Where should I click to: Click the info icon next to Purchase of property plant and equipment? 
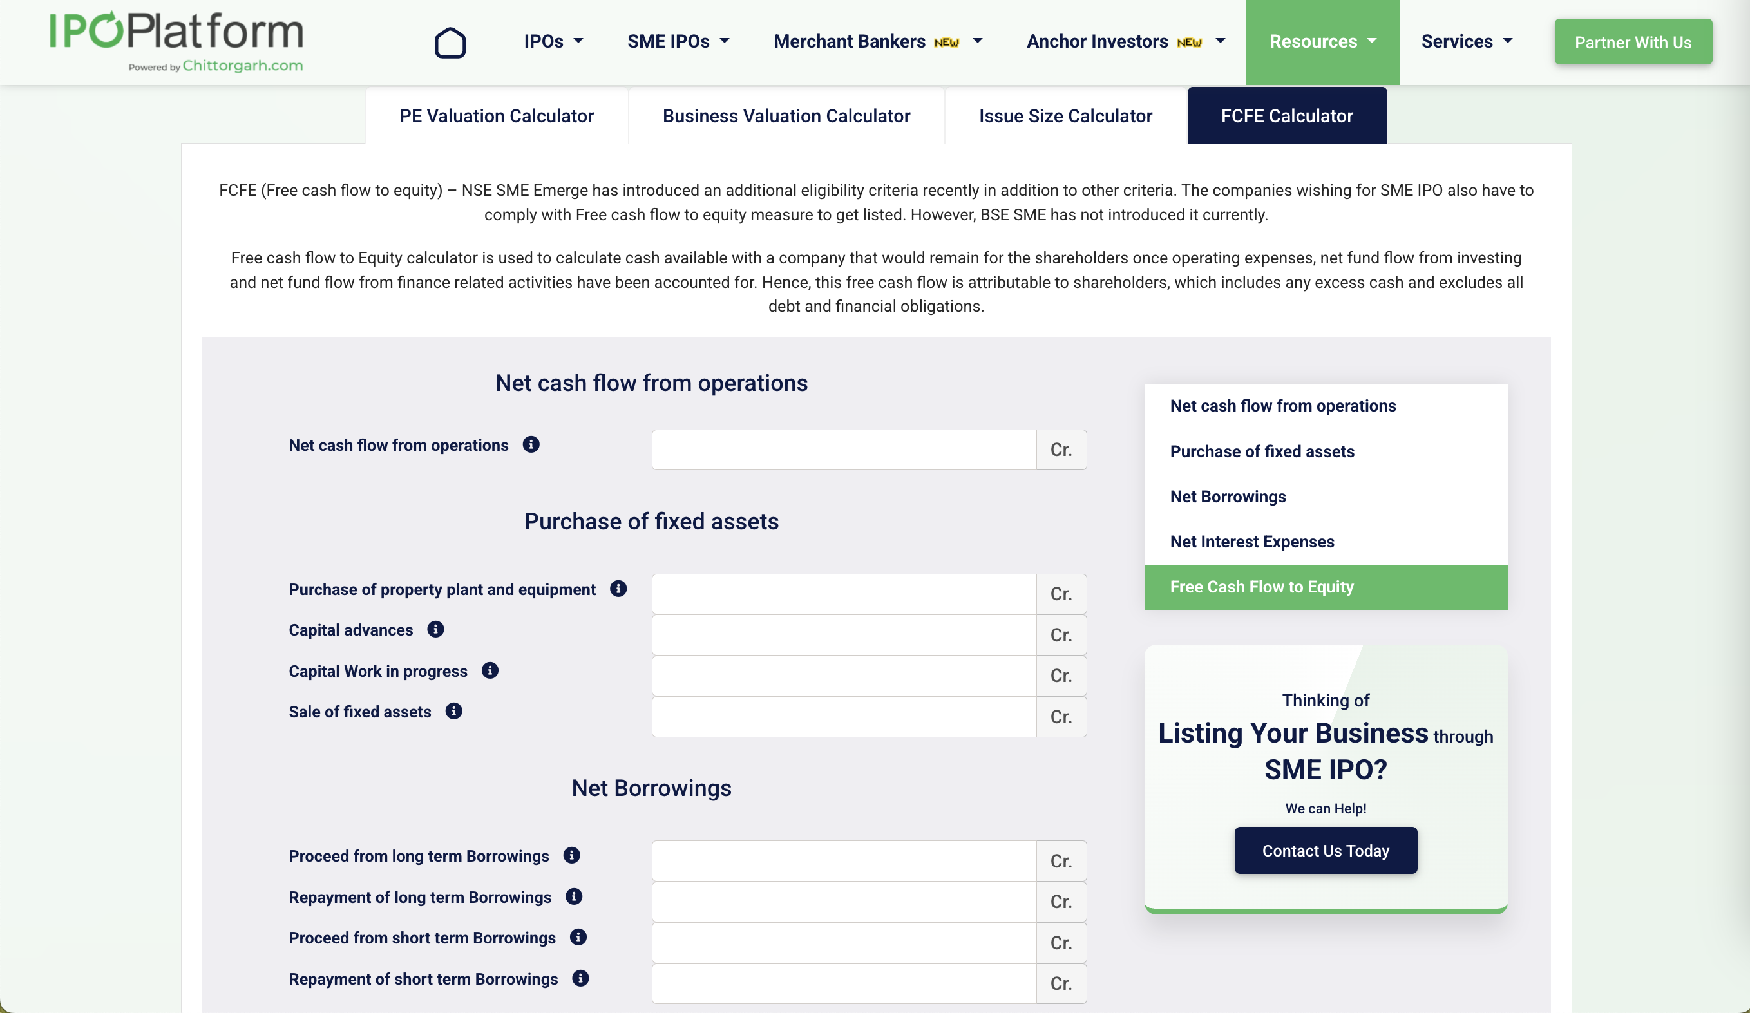click(x=619, y=589)
